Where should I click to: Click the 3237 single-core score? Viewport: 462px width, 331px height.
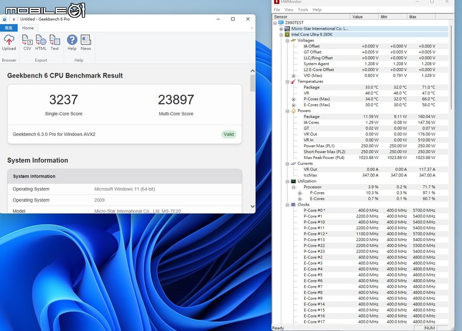pyautogui.click(x=63, y=100)
